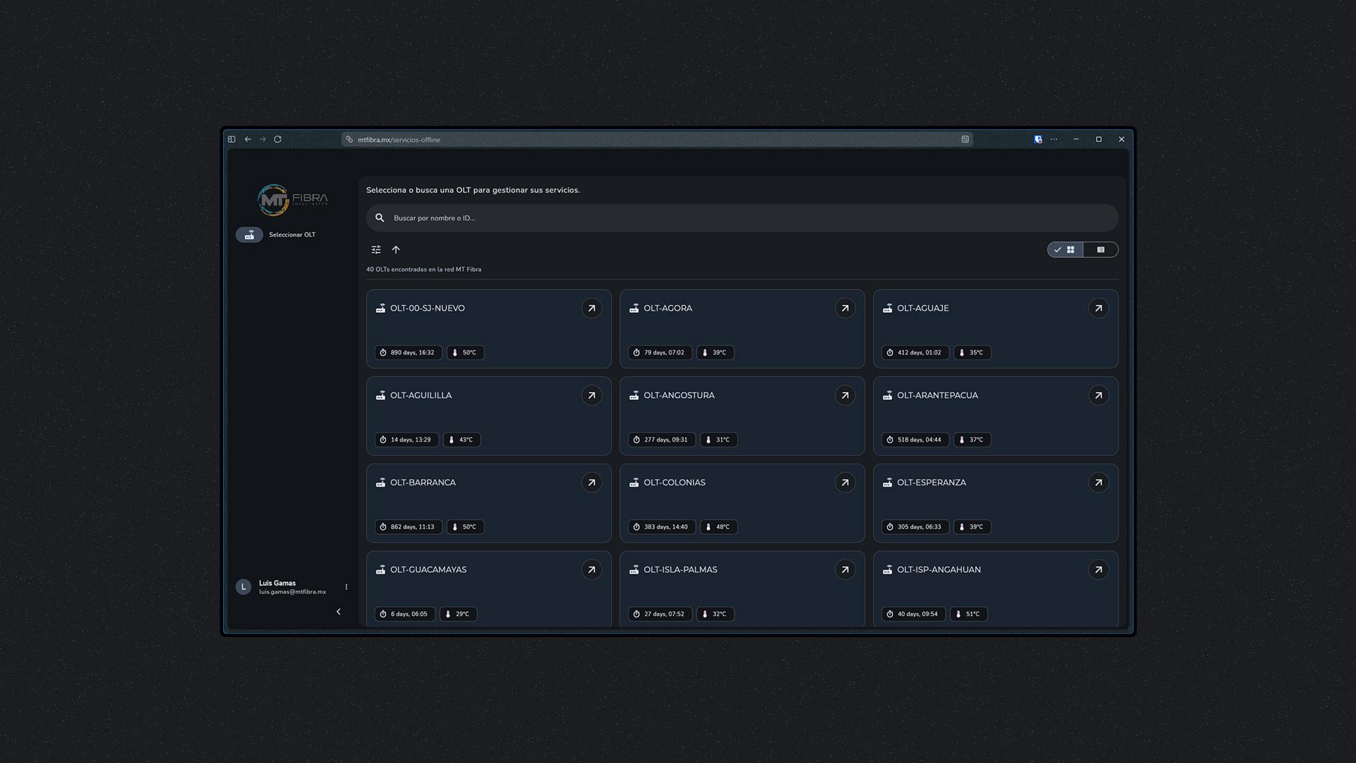Viewport: 1356px width, 763px height.
Task: Click the 862 days, 11:13 uptime badge
Action: [408, 527]
